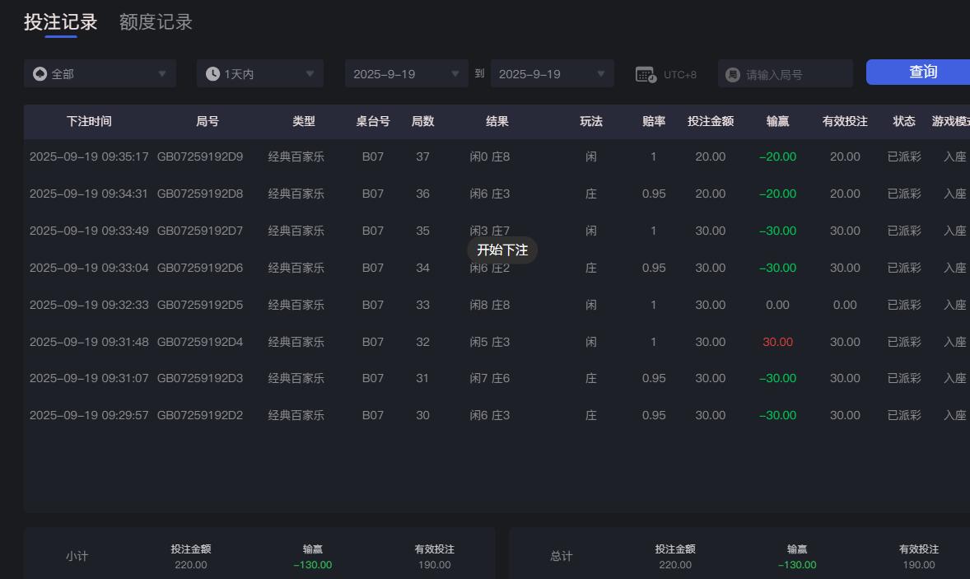
Task: Click the arrow on the start date selector
Action: pyautogui.click(x=454, y=73)
